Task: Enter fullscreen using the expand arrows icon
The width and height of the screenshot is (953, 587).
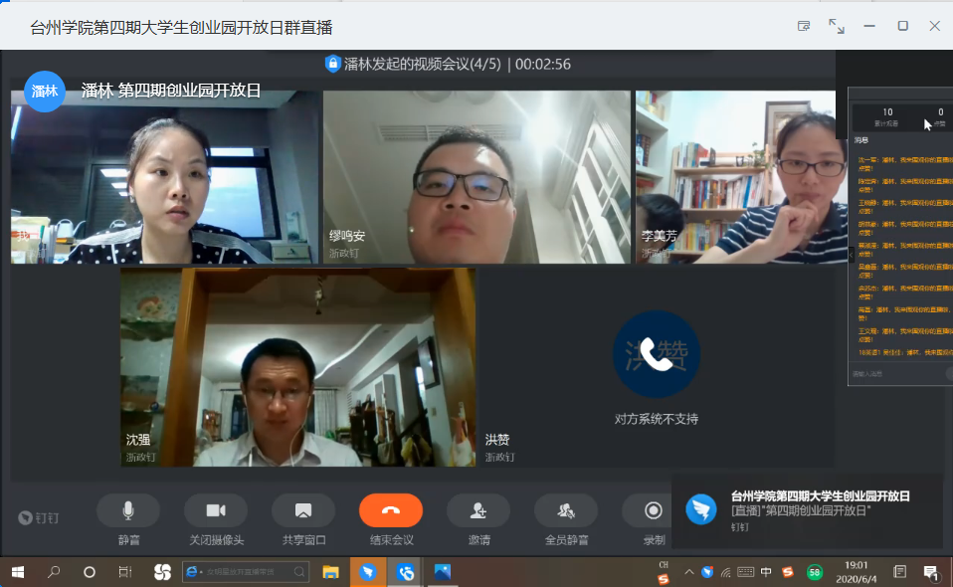Action: click(x=837, y=26)
